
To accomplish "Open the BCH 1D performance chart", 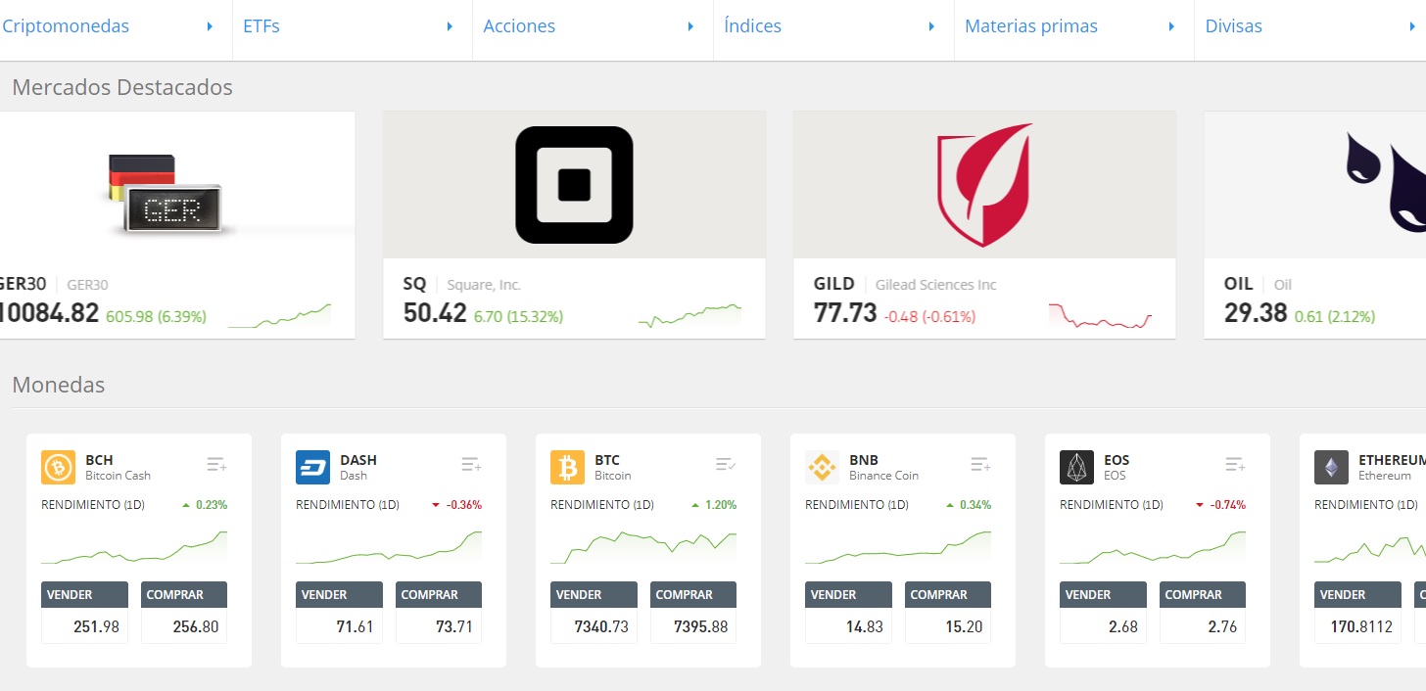I will 134,548.
